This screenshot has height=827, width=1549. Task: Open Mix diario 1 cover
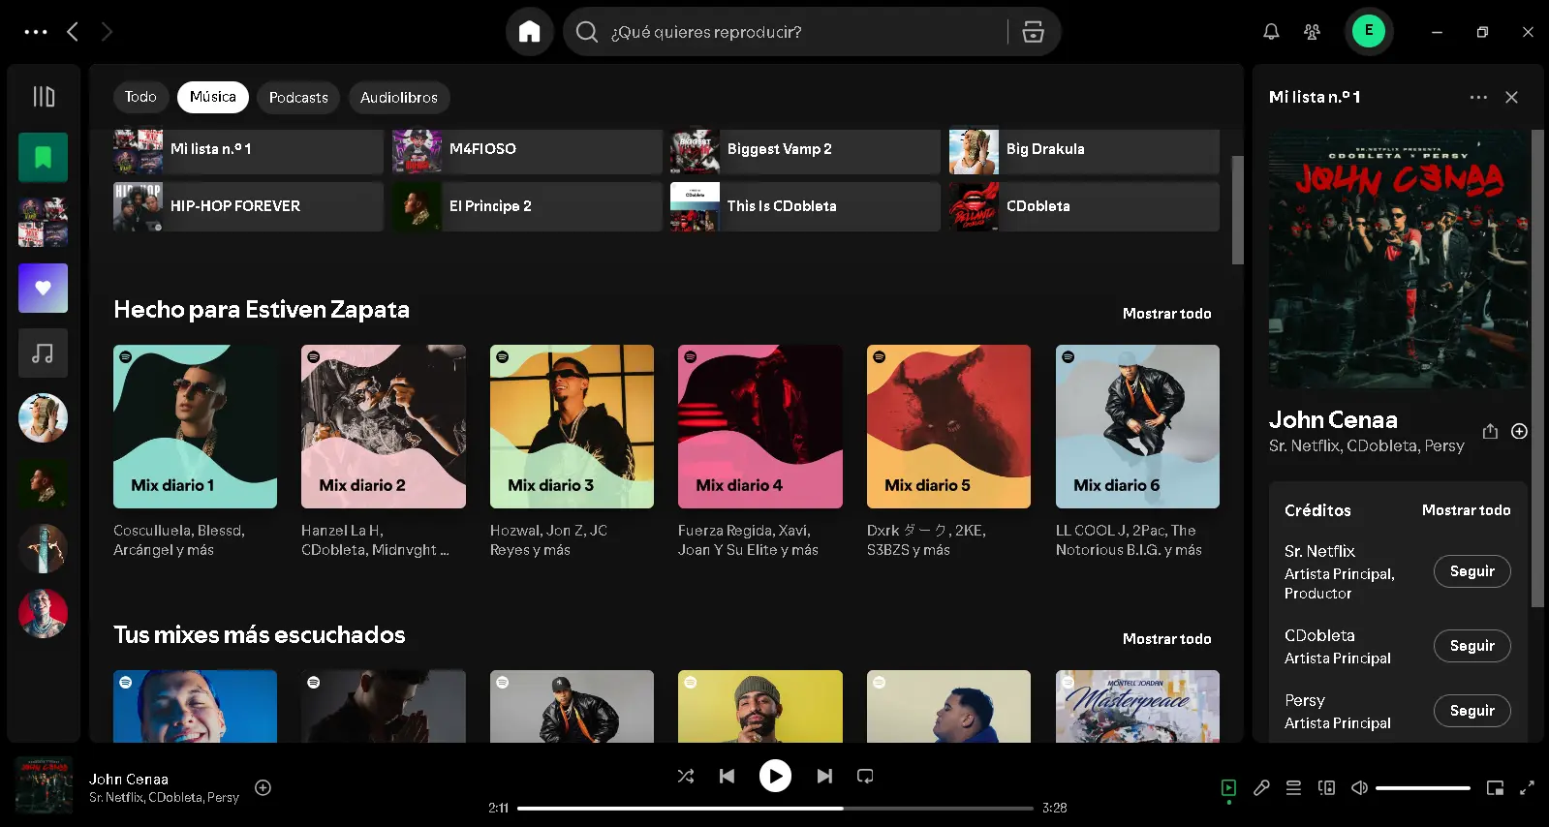pos(195,426)
